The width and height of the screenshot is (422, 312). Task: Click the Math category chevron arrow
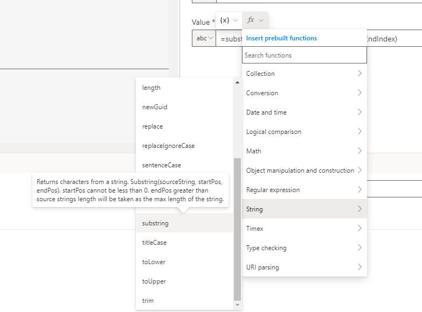pos(359,151)
